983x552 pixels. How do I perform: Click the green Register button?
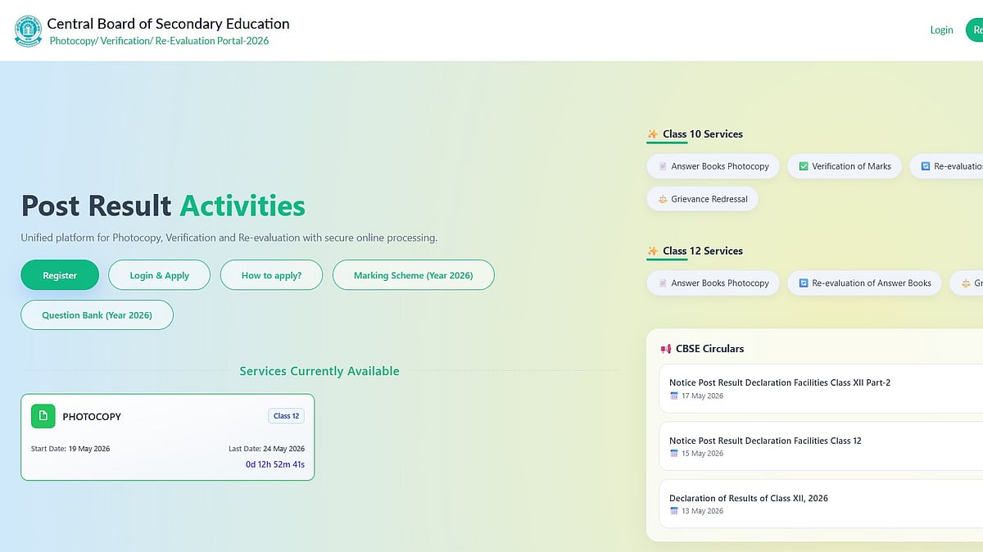pos(60,275)
